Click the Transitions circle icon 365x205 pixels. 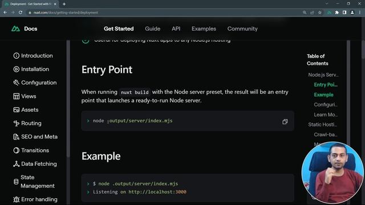17,150
